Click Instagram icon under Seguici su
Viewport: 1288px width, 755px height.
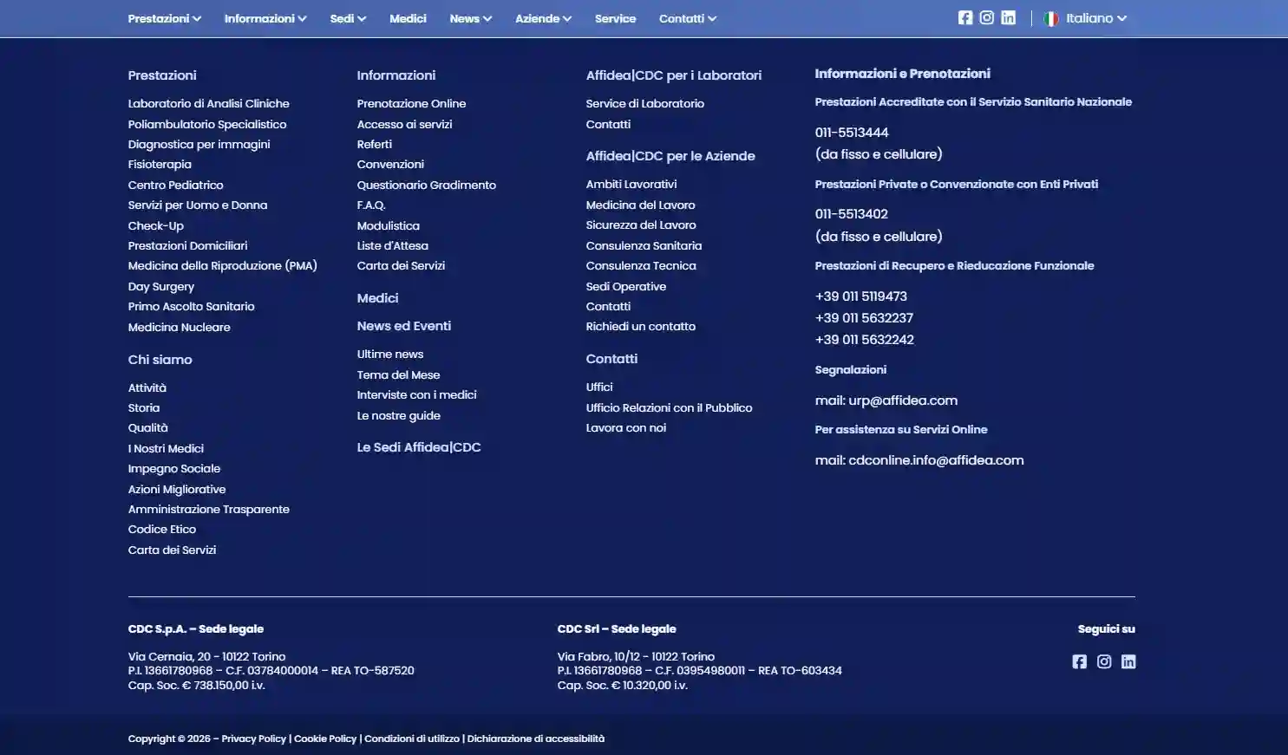click(x=1103, y=661)
